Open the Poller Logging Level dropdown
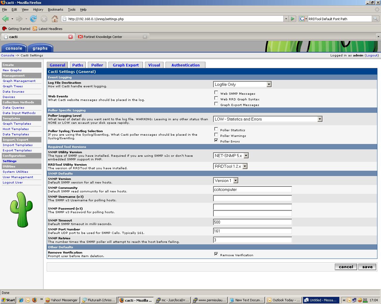This screenshot has width=381, height=304. (x=268, y=119)
